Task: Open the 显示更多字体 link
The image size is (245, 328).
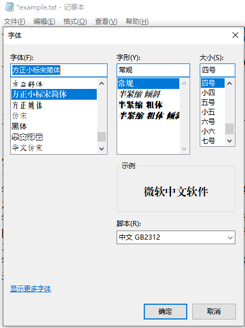Action: click(x=31, y=289)
